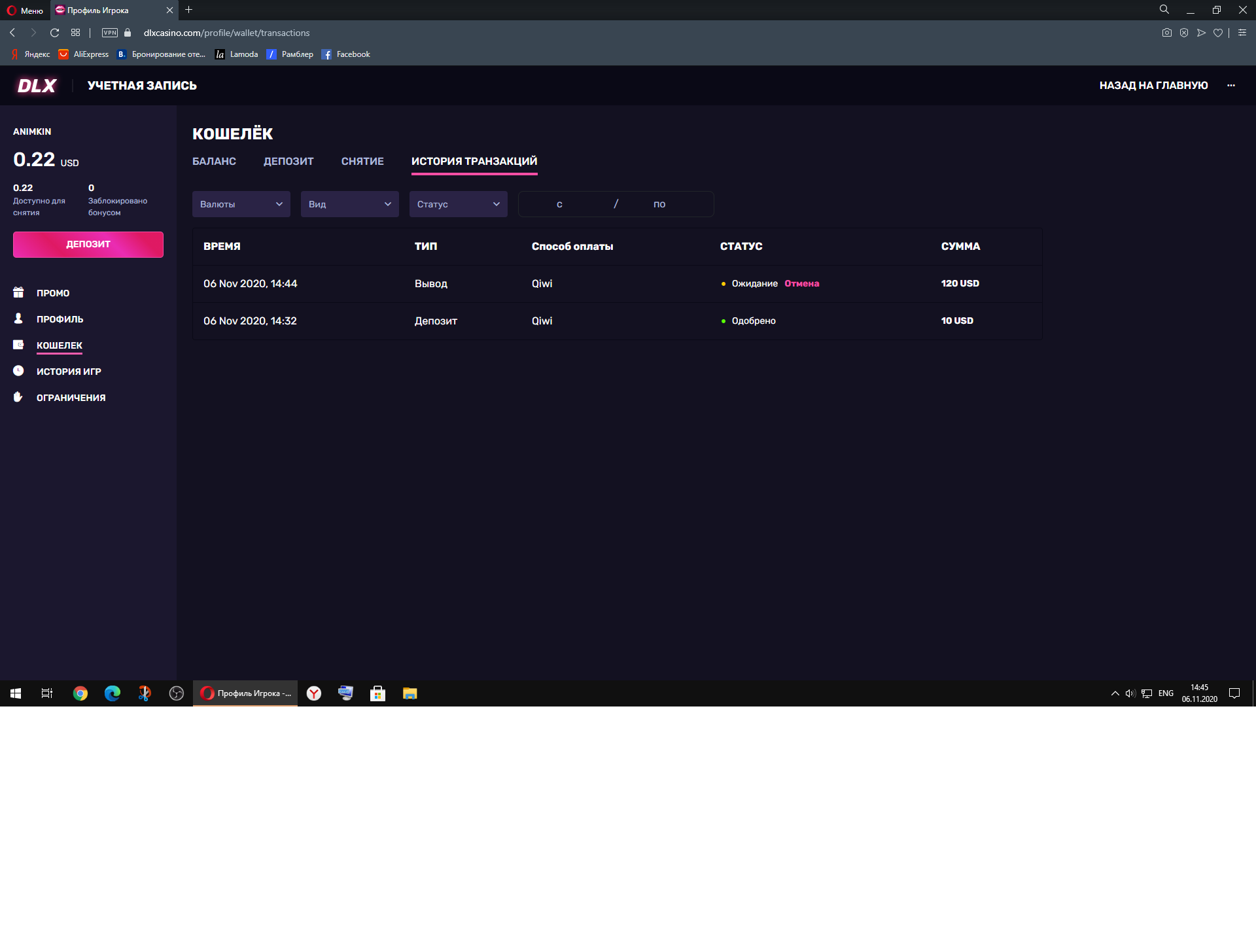Click the Promo gift icon in sidebar
Screen dimensions: 1256x942
point(18,292)
